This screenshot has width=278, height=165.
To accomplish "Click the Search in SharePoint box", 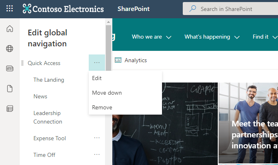I will pos(232,9).
